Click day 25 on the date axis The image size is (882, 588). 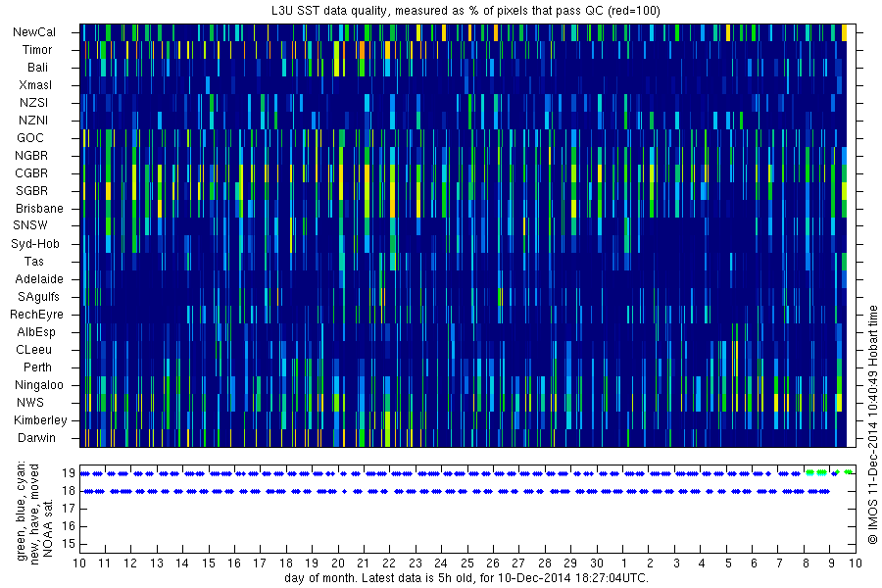tap(466, 563)
